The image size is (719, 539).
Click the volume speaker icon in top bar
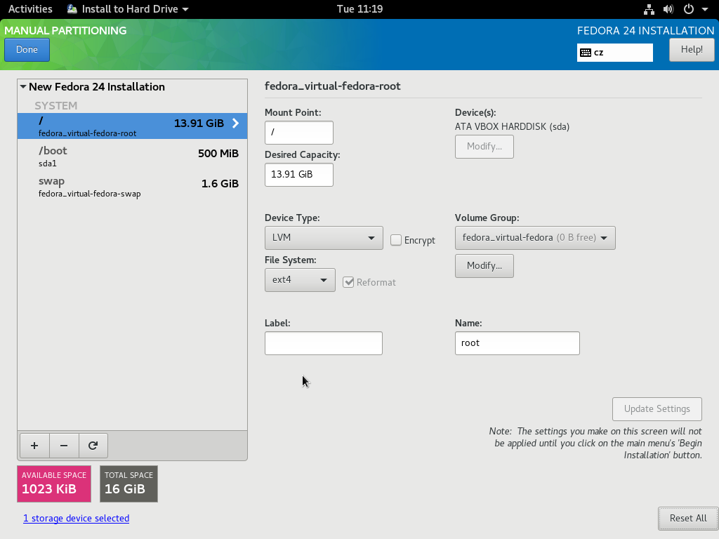click(x=668, y=9)
